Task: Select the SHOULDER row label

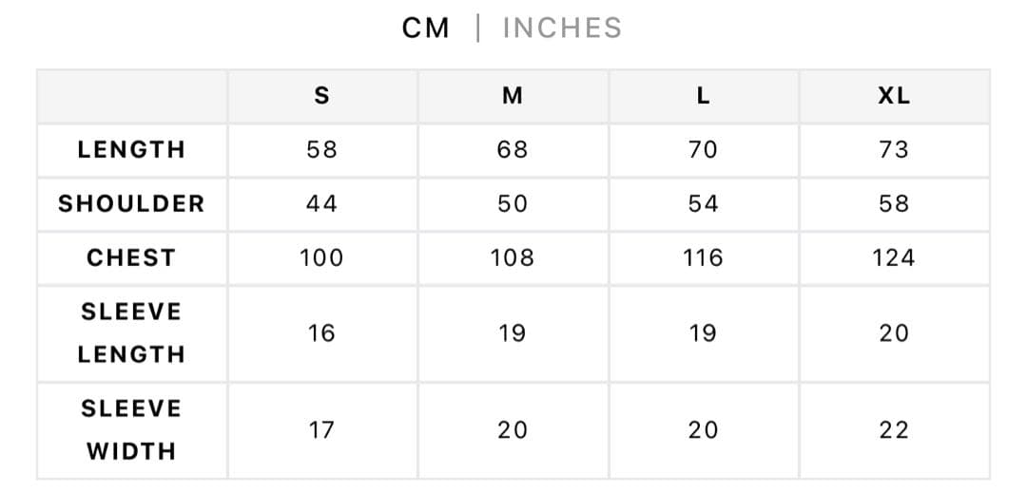Action: pos(131,204)
